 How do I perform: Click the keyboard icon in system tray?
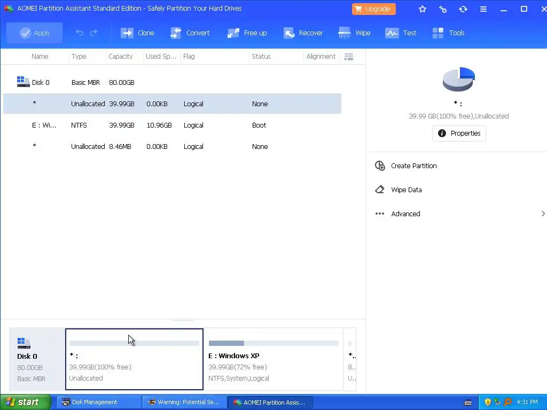pyautogui.click(x=468, y=403)
